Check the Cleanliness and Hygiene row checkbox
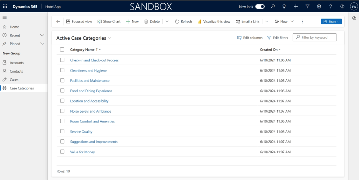 click(62, 70)
